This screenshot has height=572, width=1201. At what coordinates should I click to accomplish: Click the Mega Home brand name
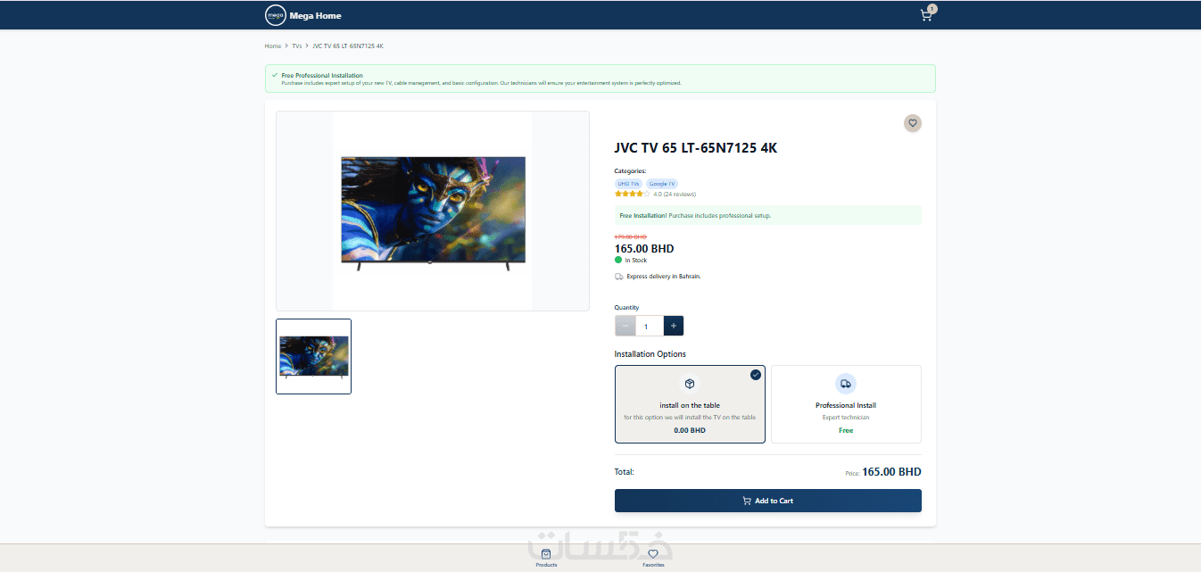(315, 15)
